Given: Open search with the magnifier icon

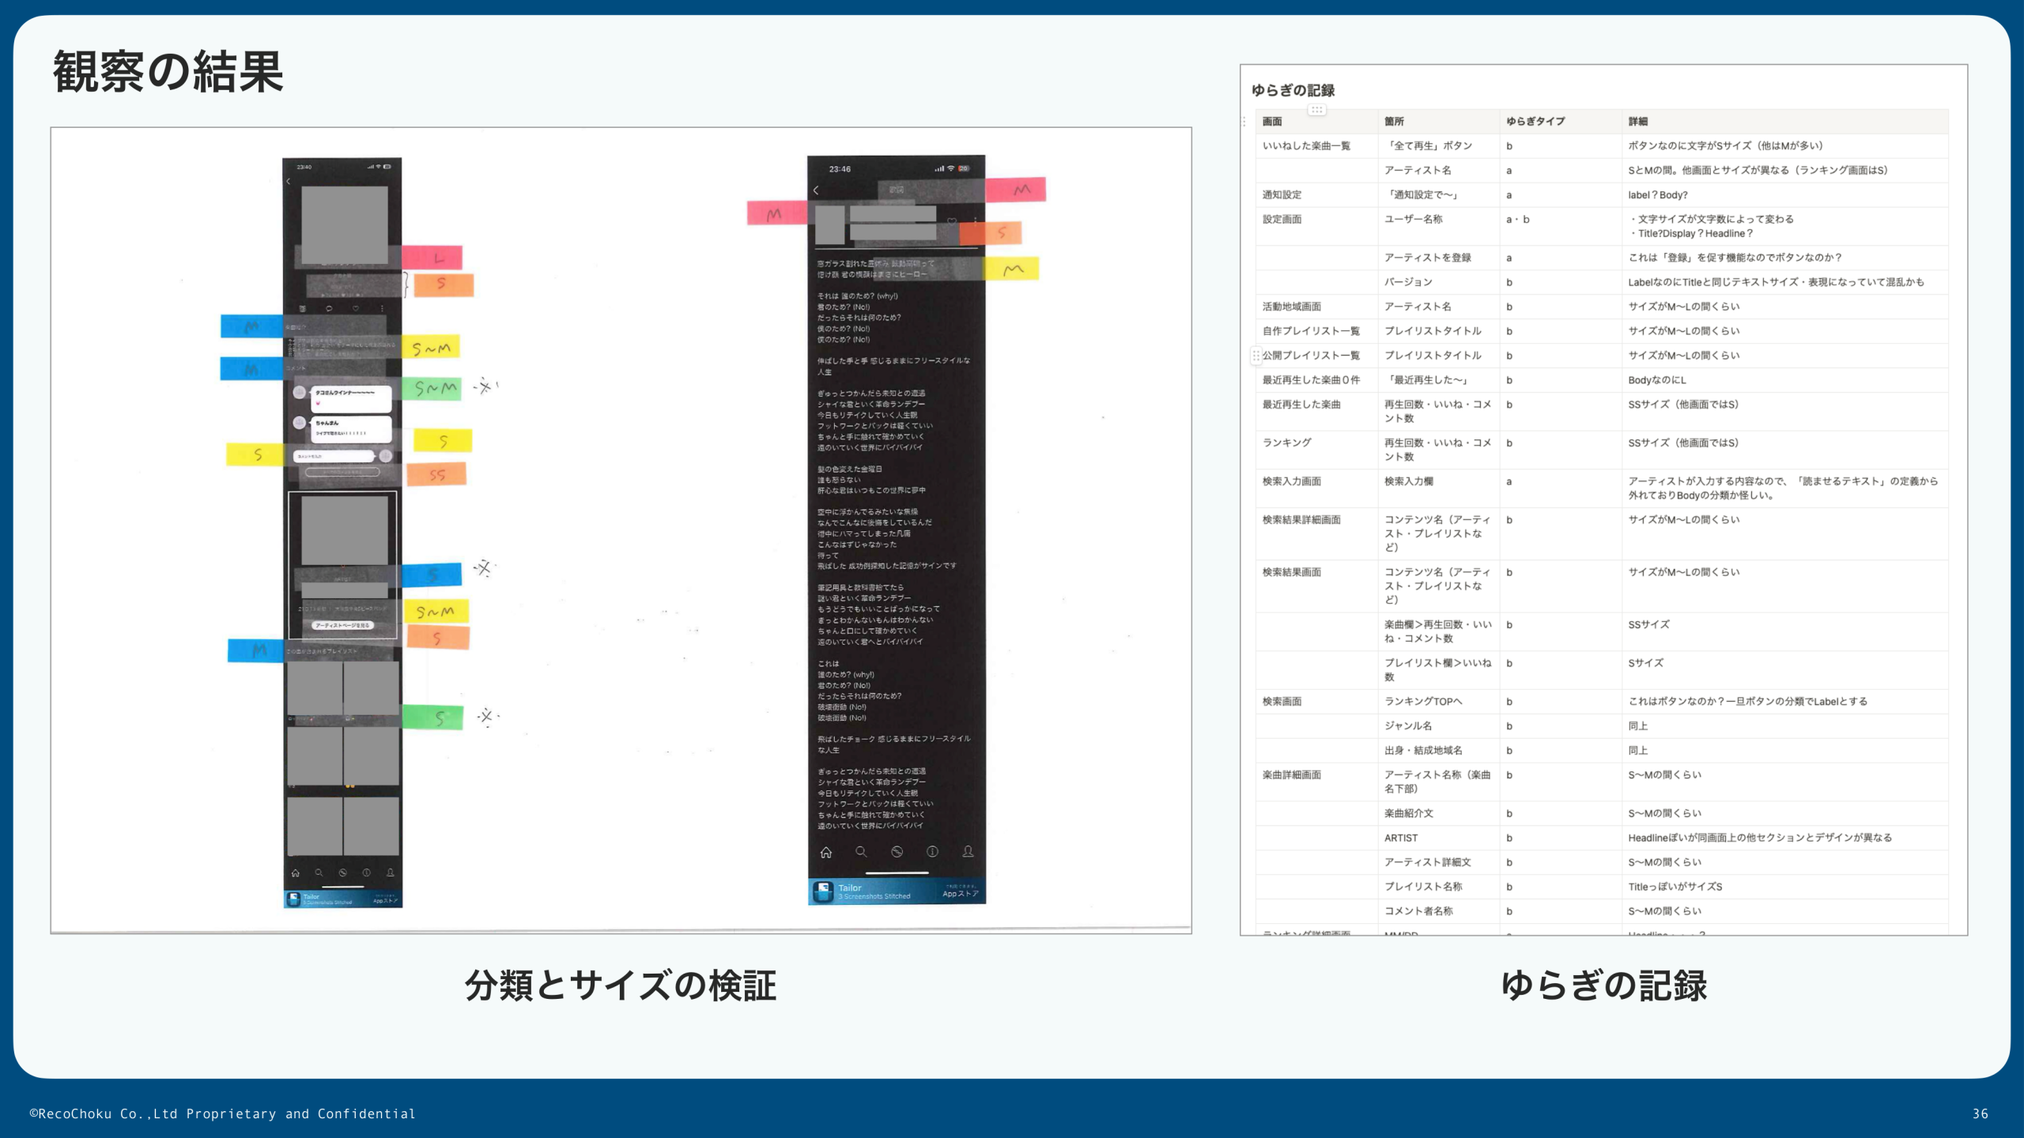Looking at the screenshot, I should tap(861, 852).
